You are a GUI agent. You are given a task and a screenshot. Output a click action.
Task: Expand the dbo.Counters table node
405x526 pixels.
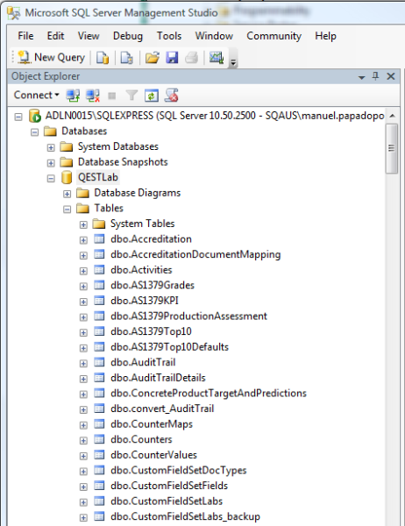click(83, 440)
